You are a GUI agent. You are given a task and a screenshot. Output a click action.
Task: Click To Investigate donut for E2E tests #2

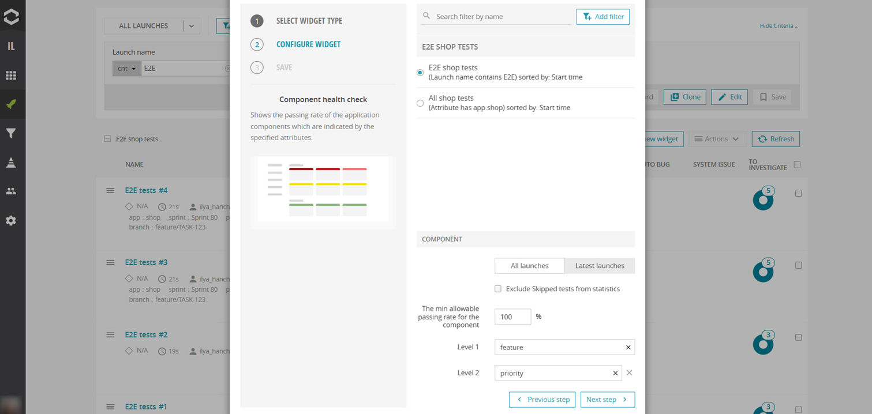pyautogui.click(x=764, y=344)
